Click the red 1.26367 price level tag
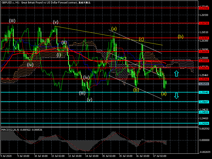The height and width of the screenshot is (159, 212). pyautogui.click(x=204, y=38)
